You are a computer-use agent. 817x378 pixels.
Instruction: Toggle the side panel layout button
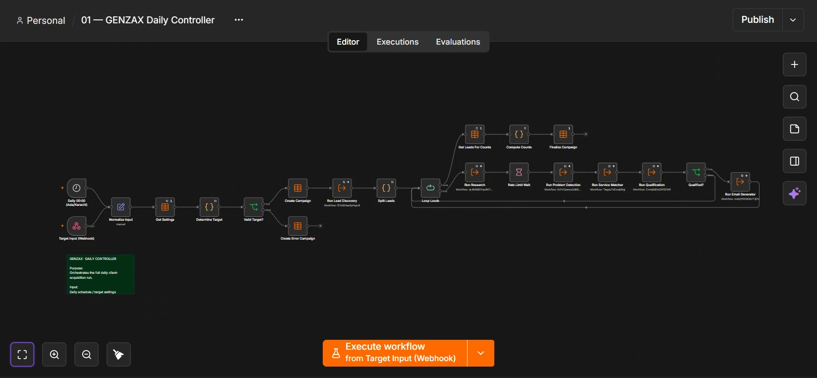click(795, 161)
